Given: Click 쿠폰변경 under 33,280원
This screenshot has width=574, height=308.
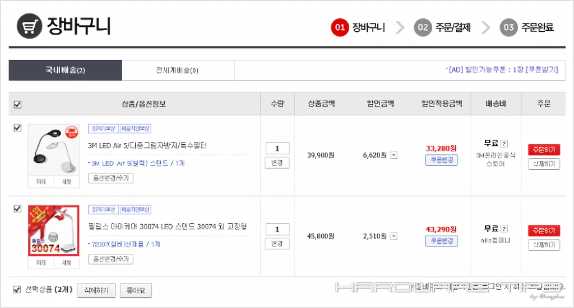Looking at the screenshot, I should point(442,160).
